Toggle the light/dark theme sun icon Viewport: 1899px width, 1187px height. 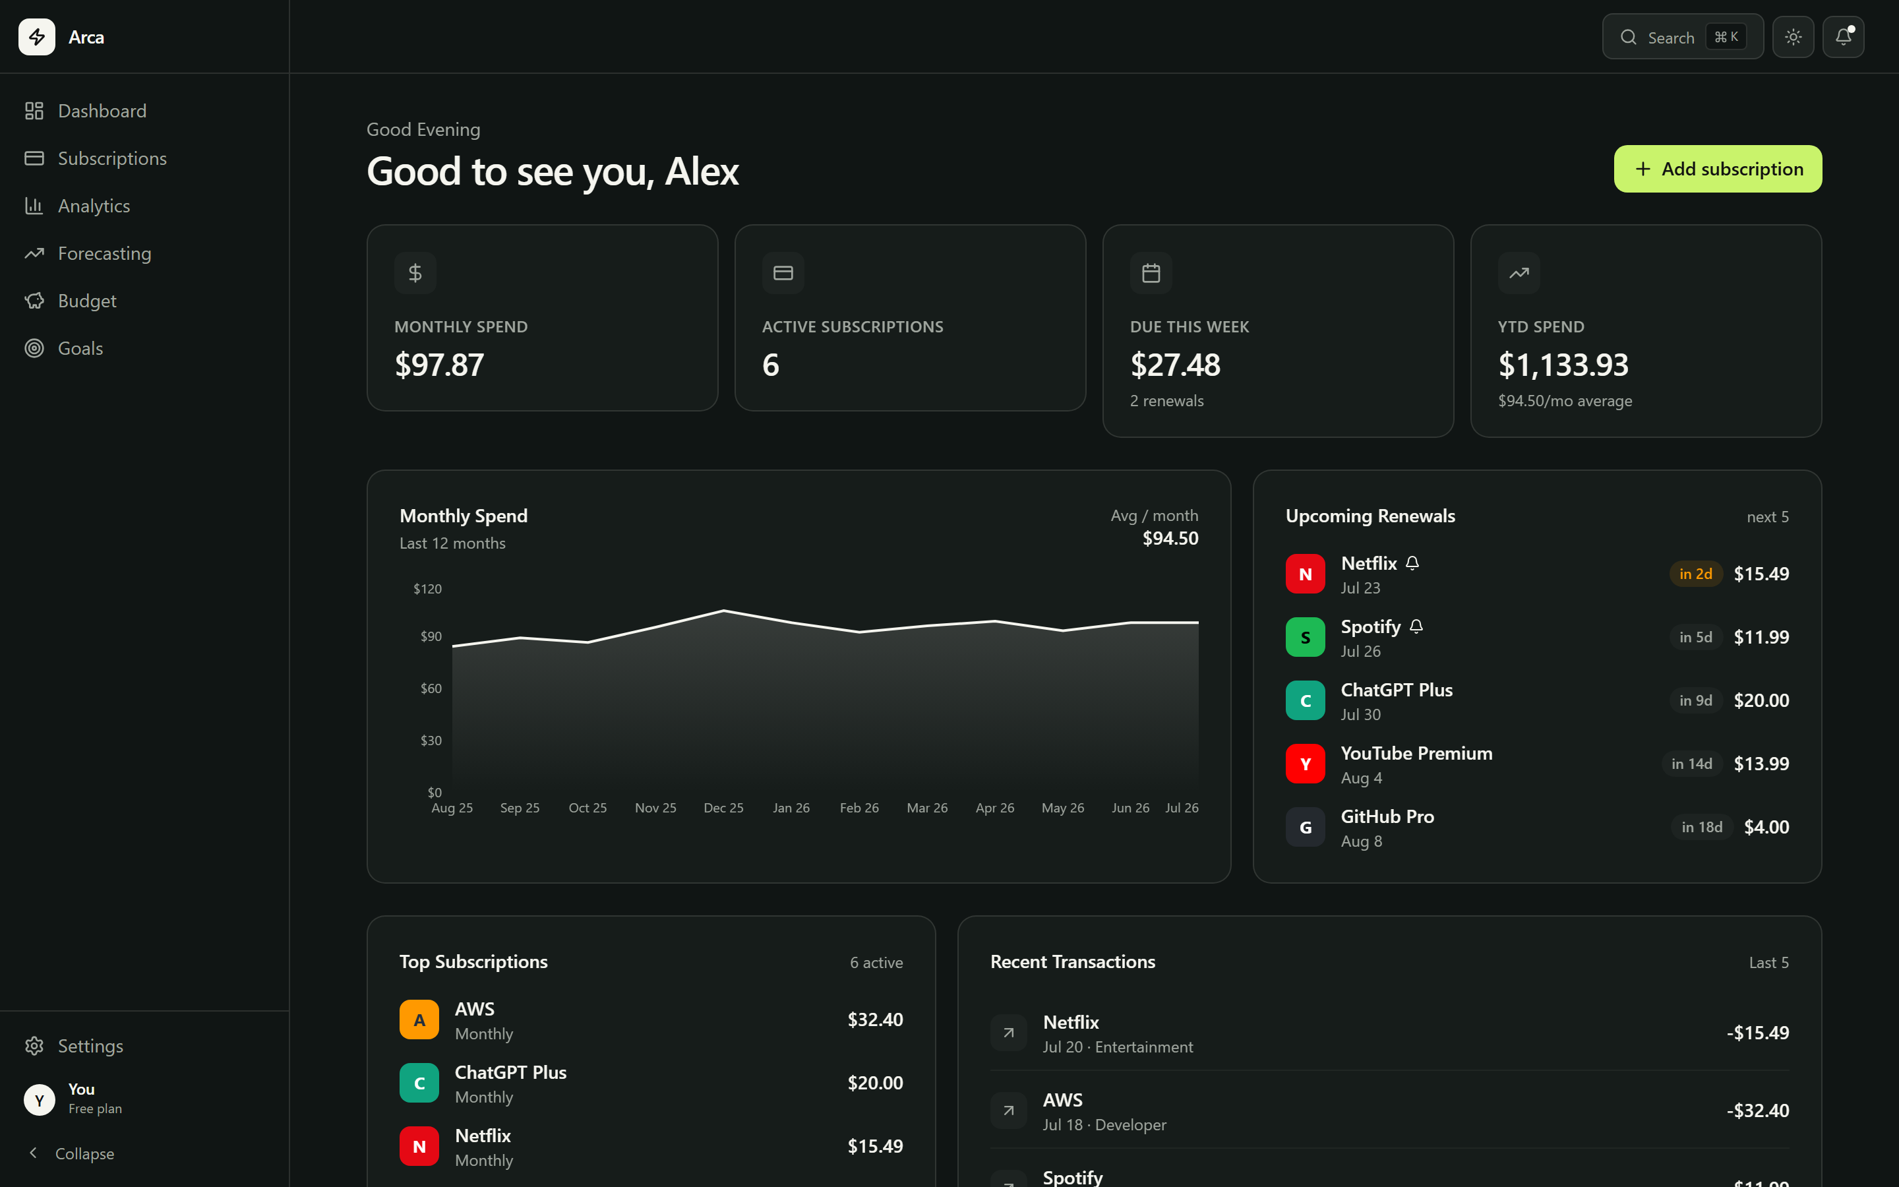(x=1793, y=37)
